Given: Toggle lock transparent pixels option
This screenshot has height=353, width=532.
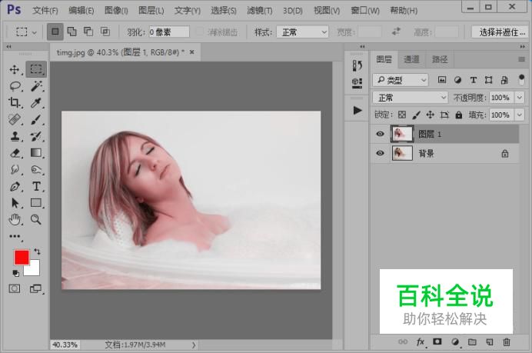Looking at the screenshot, I should (401, 115).
